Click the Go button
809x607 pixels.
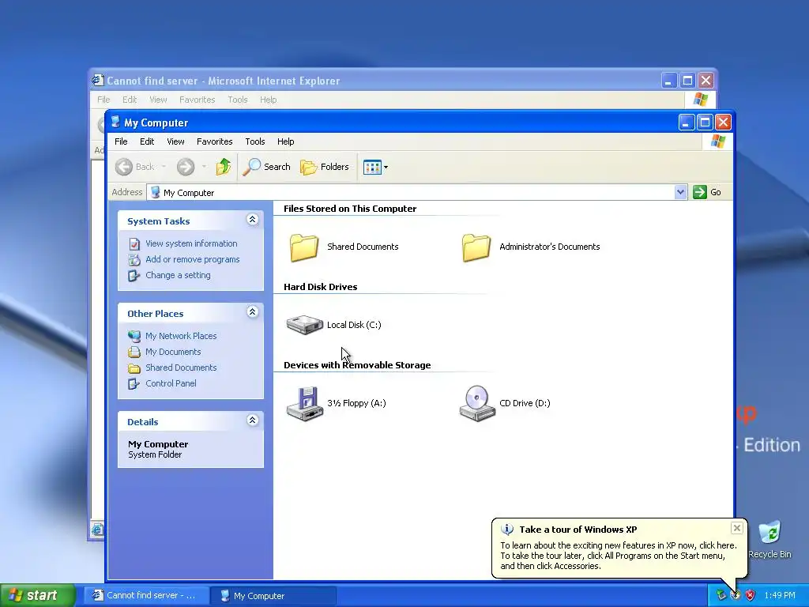tap(707, 192)
